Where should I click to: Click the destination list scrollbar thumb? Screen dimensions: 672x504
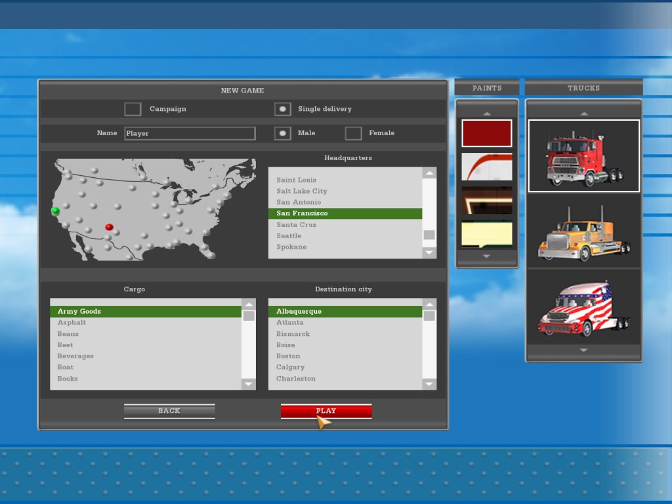coord(429,316)
